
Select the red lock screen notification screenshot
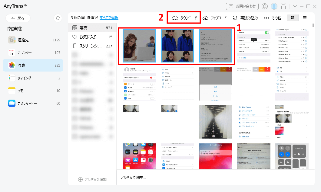[216, 156]
